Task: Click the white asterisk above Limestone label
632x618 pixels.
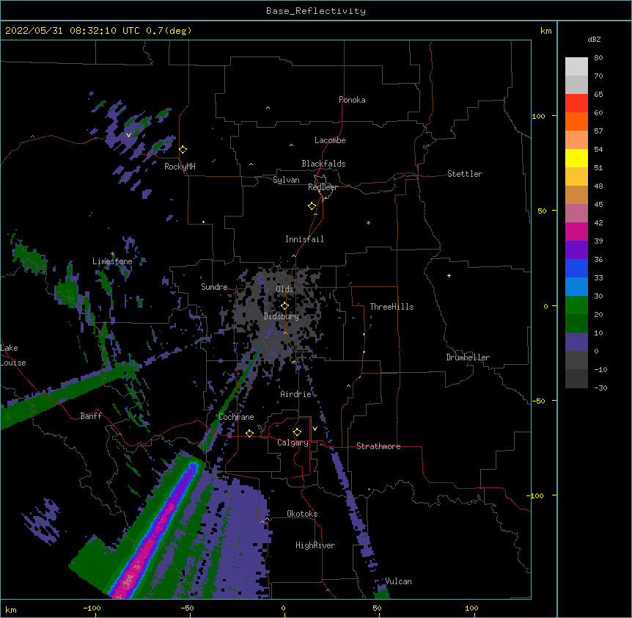Action: pyautogui.click(x=112, y=254)
